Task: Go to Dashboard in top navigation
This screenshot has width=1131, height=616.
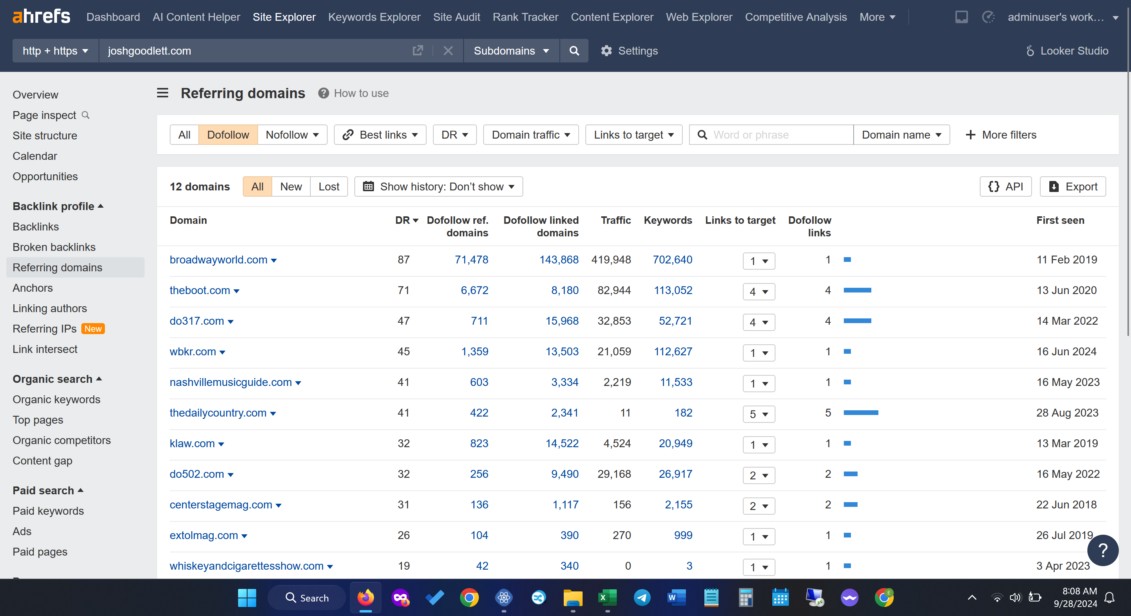Action: (x=113, y=17)
